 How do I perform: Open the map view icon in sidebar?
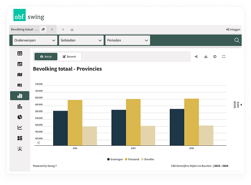[x=20, y=75]
